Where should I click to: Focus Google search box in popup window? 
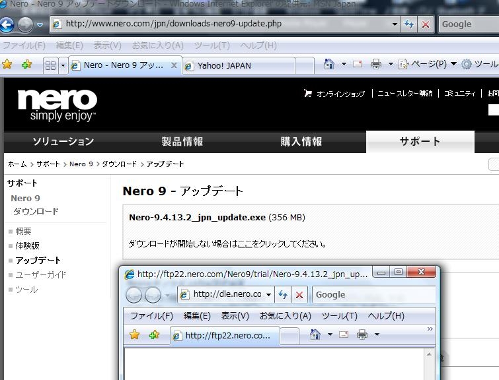pyautogui.click(x=374, y=294)
